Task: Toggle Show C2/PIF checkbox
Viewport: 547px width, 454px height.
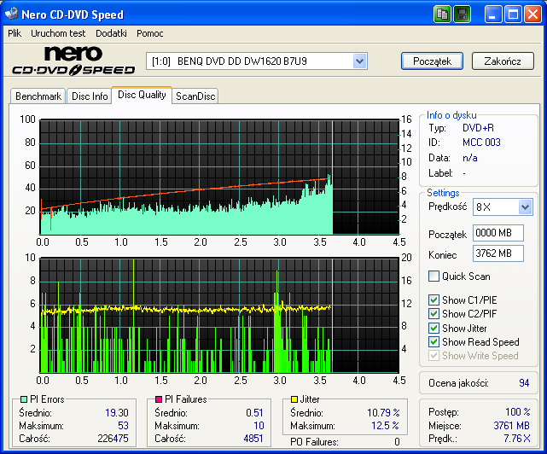Action: point(434,313)
